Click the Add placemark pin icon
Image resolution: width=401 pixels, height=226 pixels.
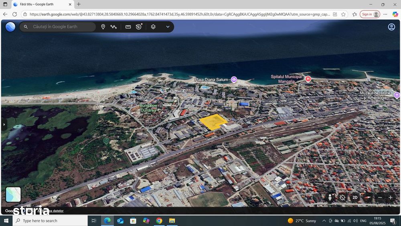pyautogui.click(x=103, y=27)
